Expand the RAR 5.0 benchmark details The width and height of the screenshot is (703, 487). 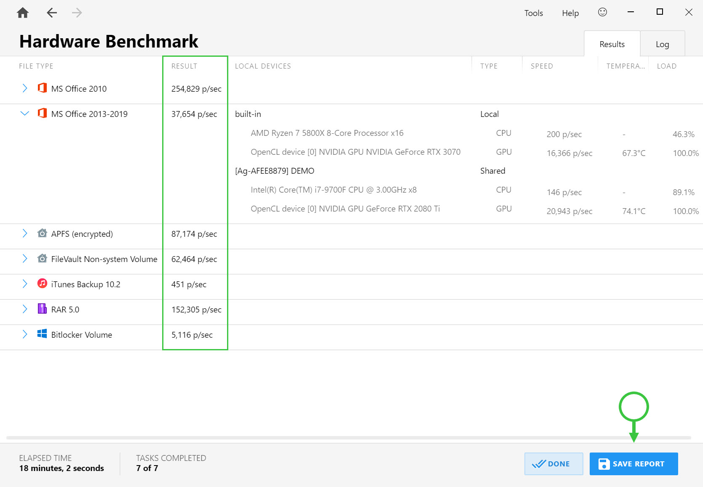(24, 309)
